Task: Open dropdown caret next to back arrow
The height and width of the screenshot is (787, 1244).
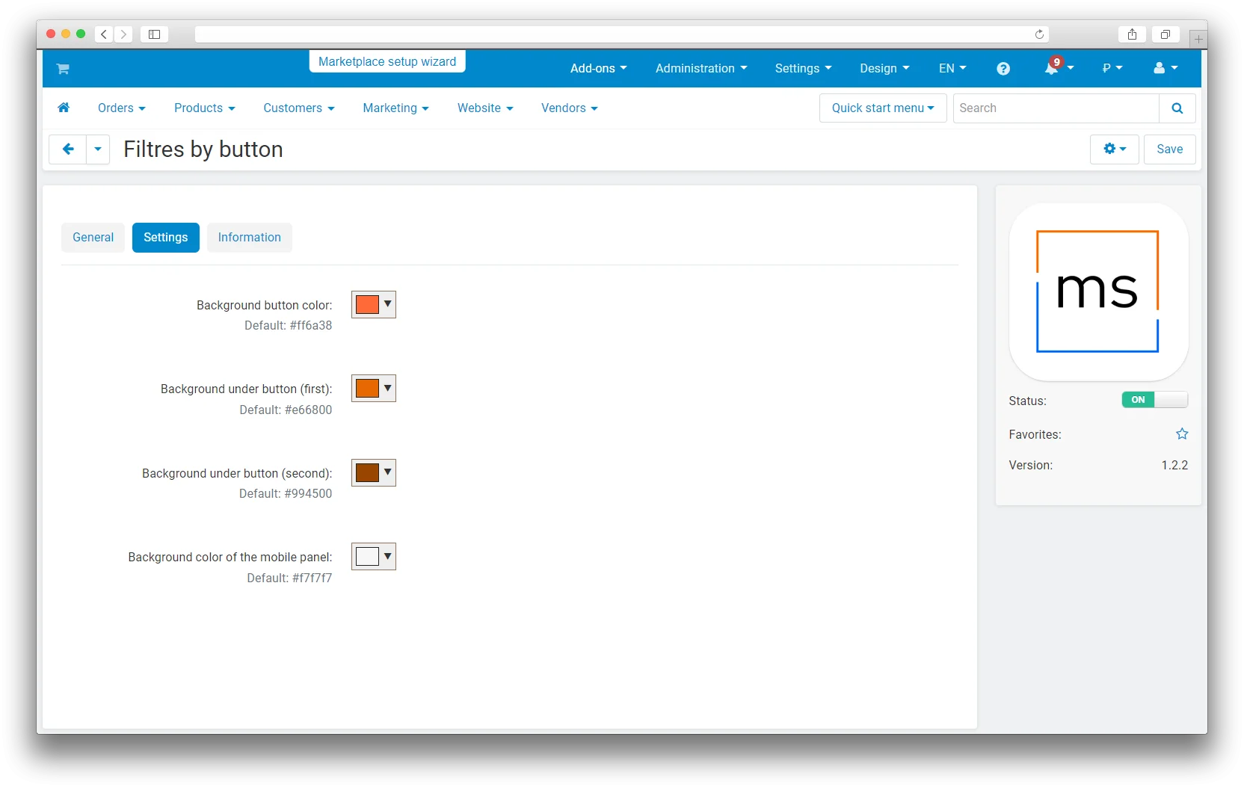Action: pyautogui.click(x=98, y=149)
